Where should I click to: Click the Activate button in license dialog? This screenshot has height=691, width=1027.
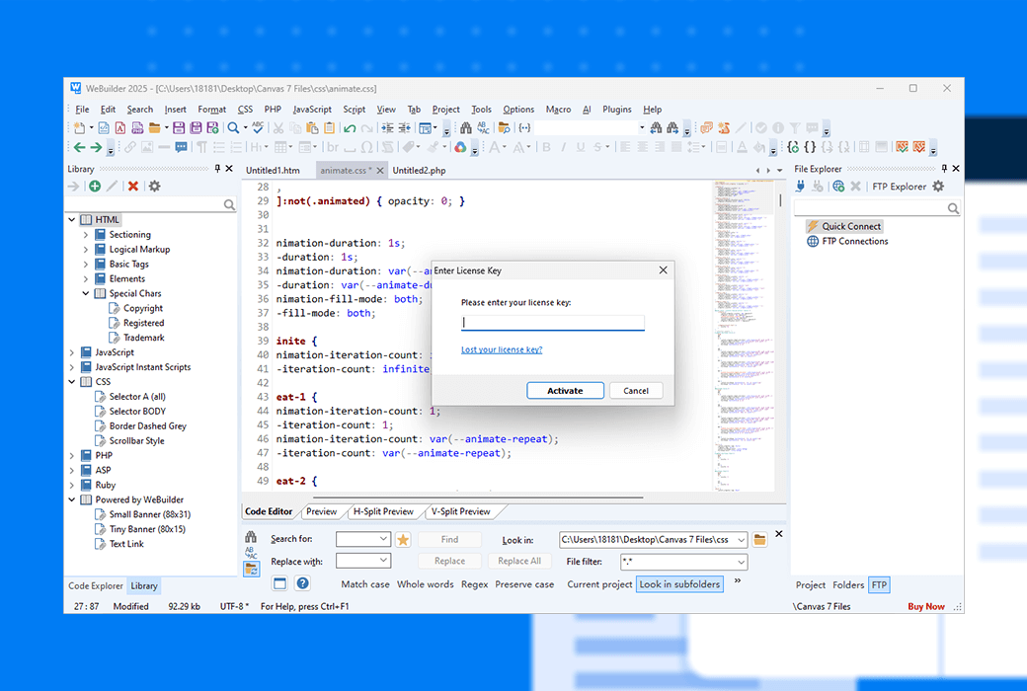point(565,391)
